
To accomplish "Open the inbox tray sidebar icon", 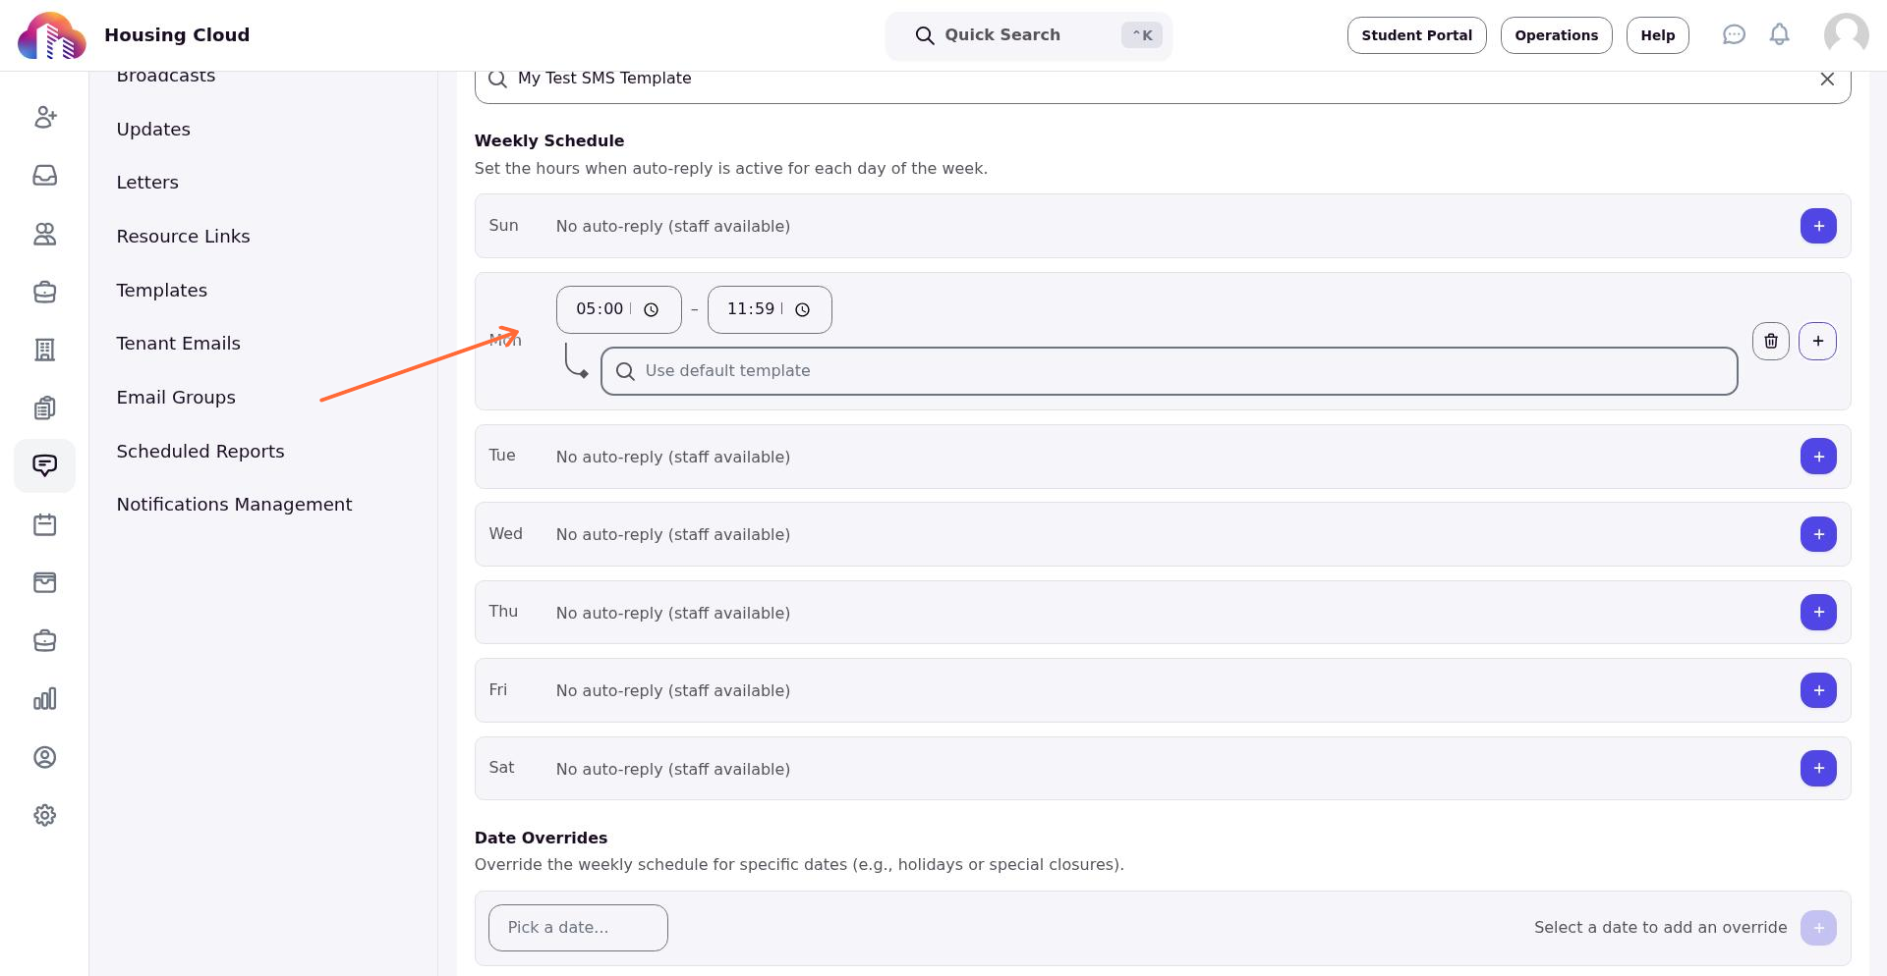I will [45, 175].
